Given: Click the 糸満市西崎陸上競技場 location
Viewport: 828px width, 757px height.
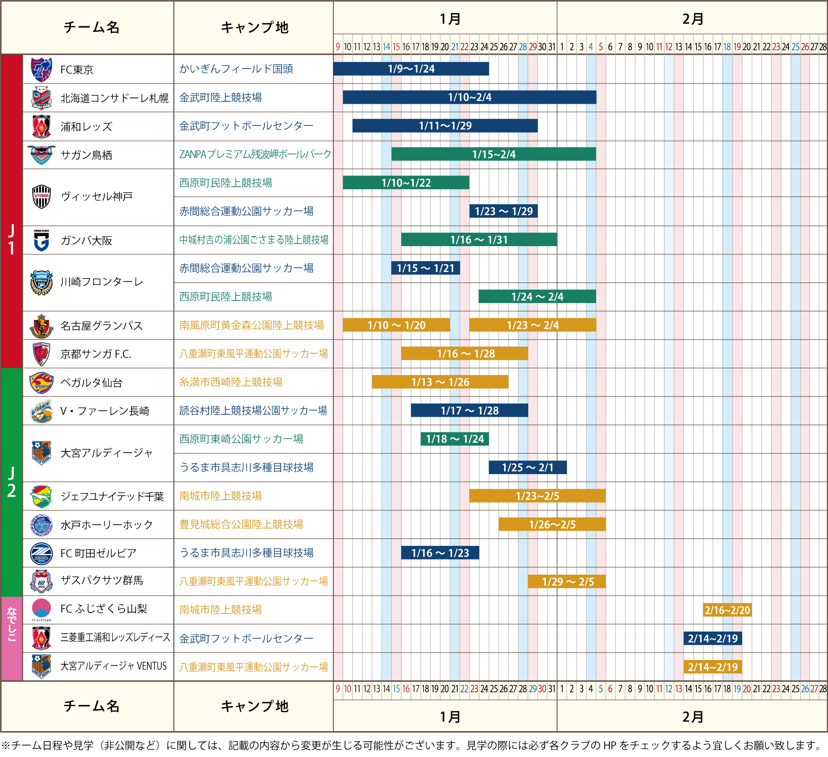Looking at the screenshot, I should (231, 382).
